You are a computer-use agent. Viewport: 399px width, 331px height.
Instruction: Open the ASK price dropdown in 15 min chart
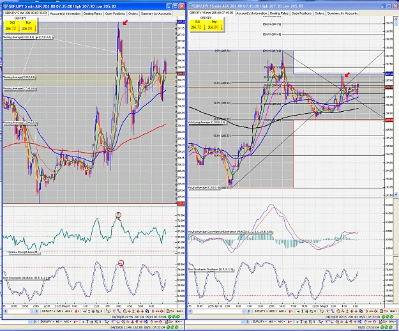pos(282,311)
